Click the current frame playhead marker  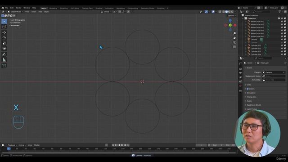[9, 148]
